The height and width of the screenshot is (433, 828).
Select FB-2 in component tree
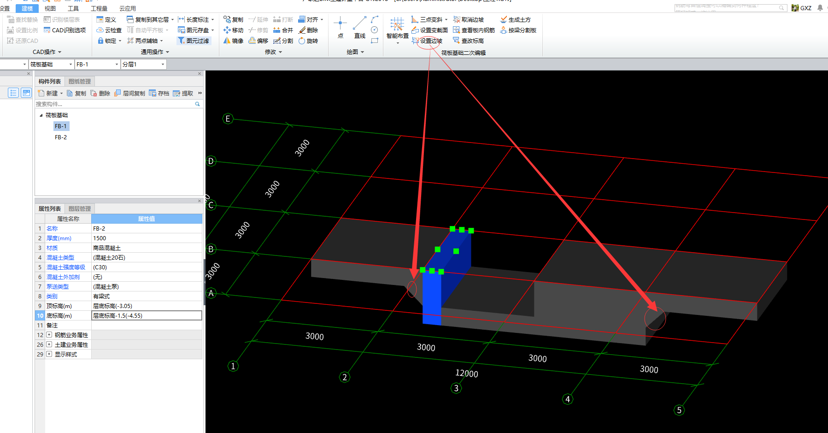pyautogui.click(x=61, y=137)
